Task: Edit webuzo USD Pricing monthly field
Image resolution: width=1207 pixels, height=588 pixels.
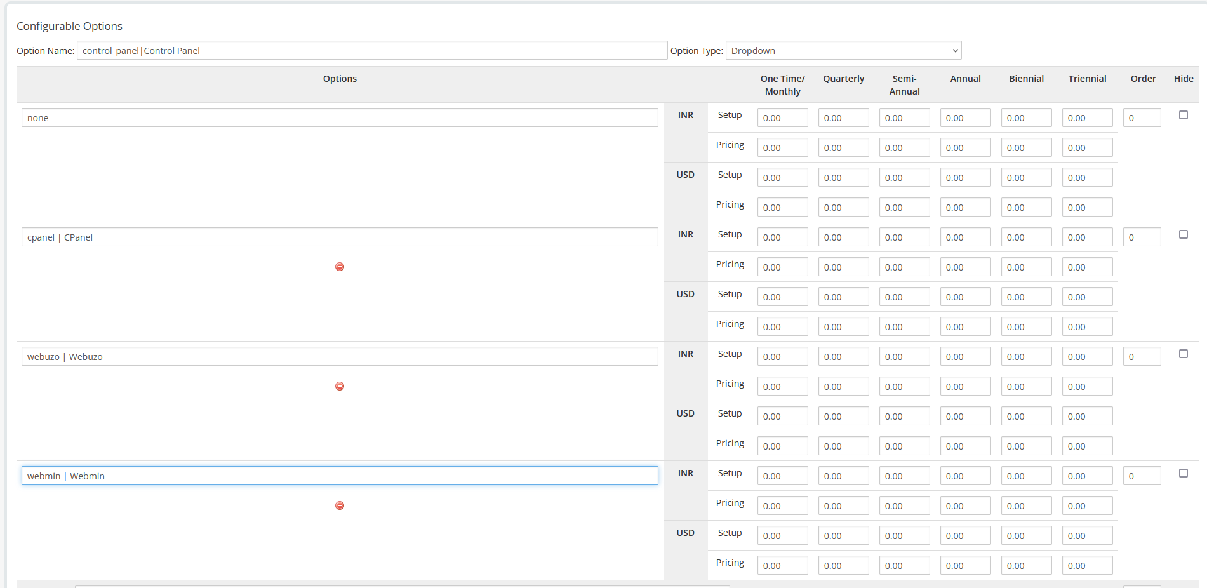Action: tap(783, 446)
